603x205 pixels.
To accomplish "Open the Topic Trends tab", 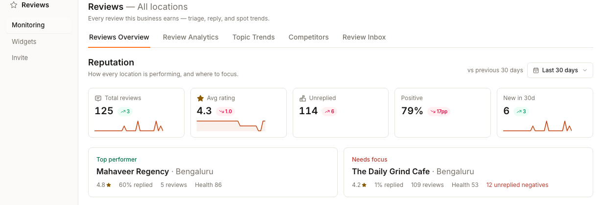I will pyautogui.click(x=254, y=37).
